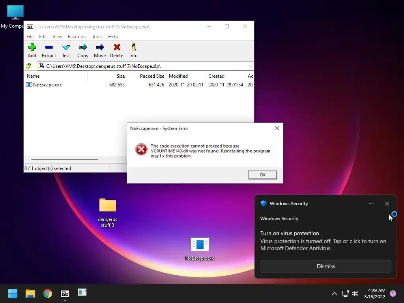The height and width of the screenshot is (303, 404).
Task: Close the Windows Security notification
Action: [387, 204]
